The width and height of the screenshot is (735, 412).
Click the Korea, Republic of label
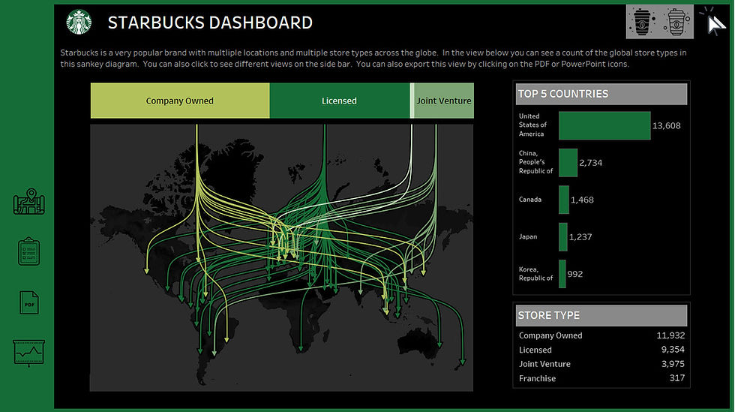(535, 274)
